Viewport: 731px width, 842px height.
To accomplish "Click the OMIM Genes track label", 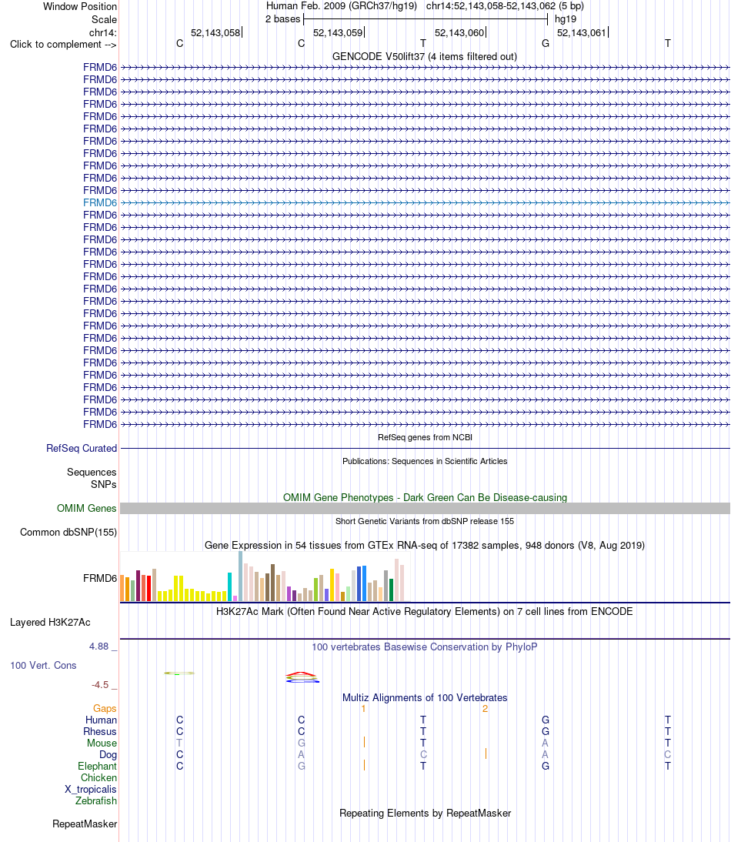I will [87, 508].
